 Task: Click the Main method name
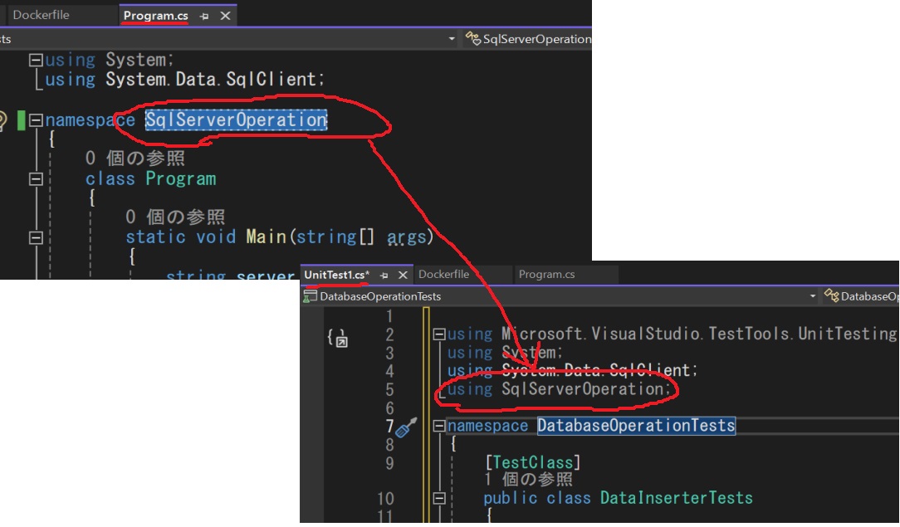point(267,237)
